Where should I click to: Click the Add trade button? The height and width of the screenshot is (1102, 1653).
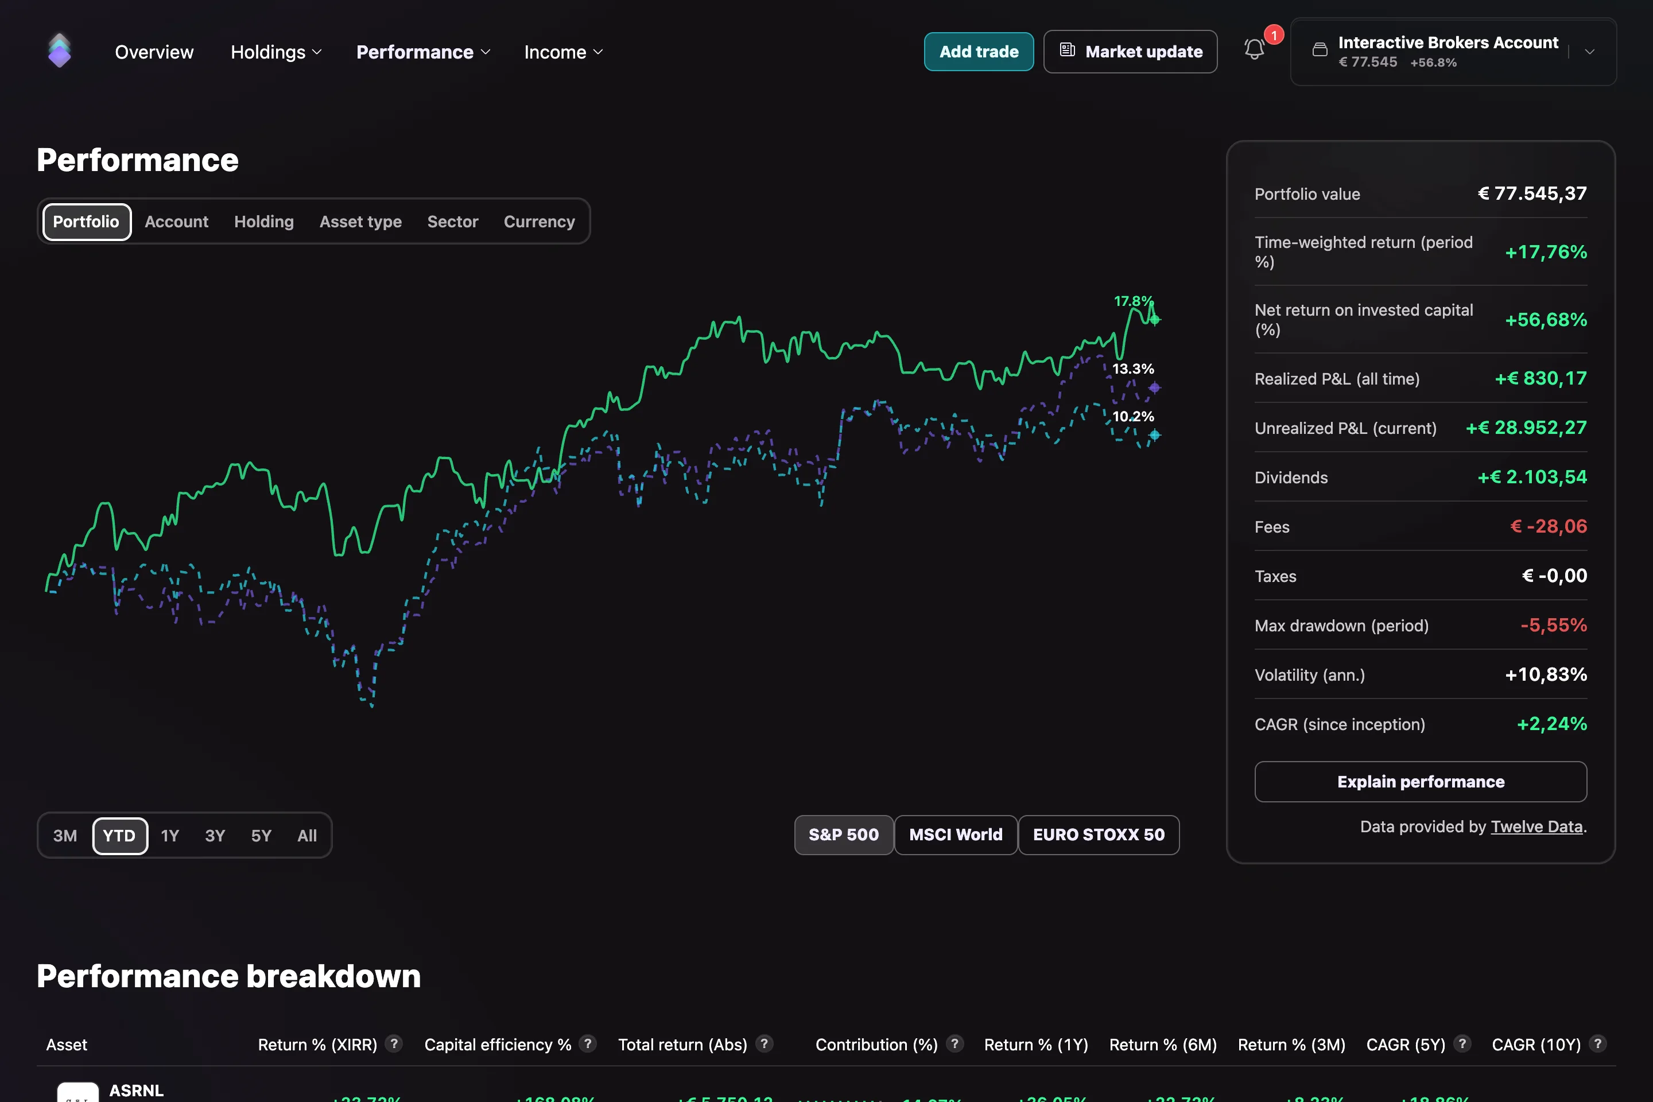[x=979, y=51]
